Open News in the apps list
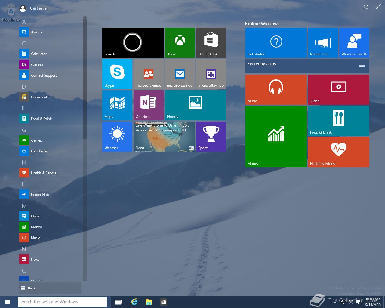The width and height of the screenshot is (385, 308). [x=51, y=260]
